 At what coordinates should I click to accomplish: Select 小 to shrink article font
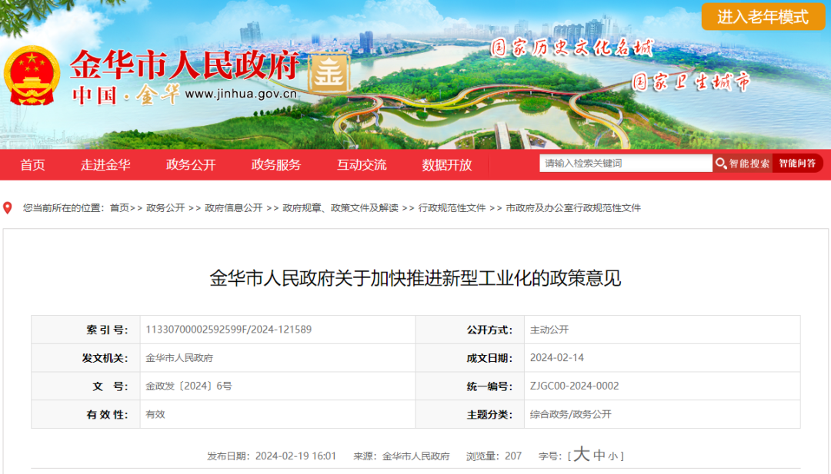[612, 456]
